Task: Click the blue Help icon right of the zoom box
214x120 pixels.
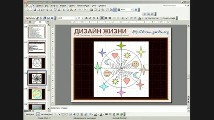Action: 136,10
